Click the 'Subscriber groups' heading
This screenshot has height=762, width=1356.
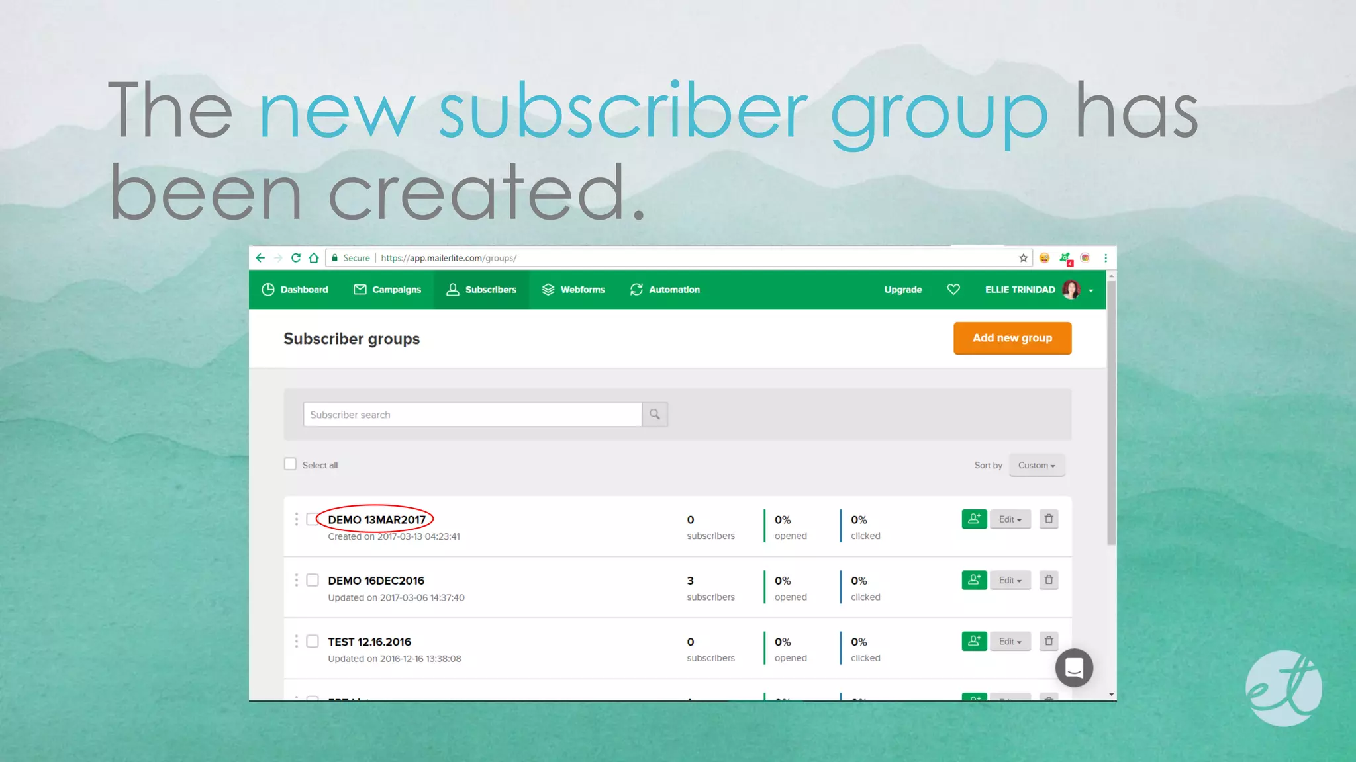(x=352, y=339)
